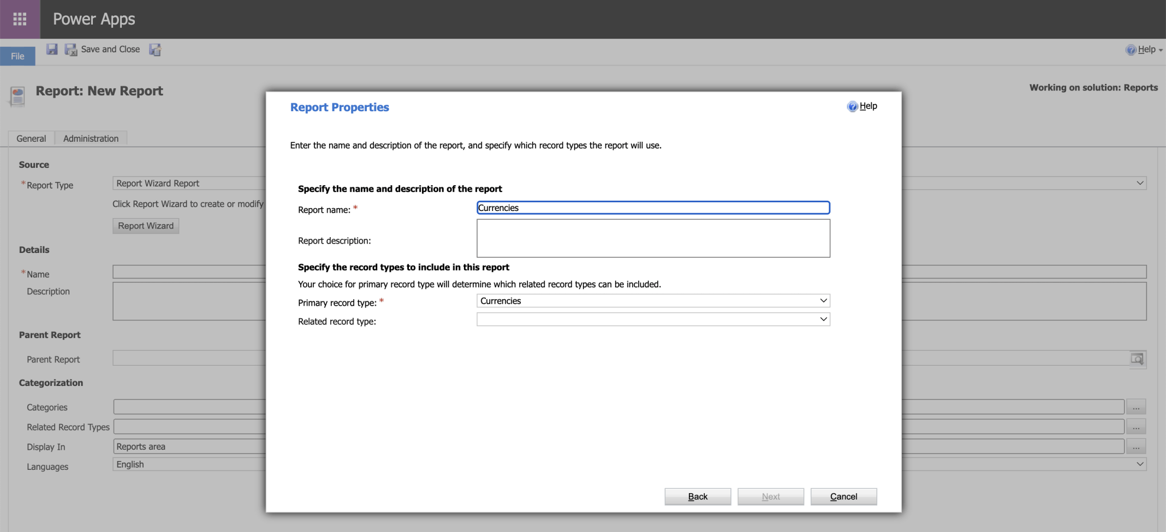Click the Parent Report lookup icon

point(1137,359)
